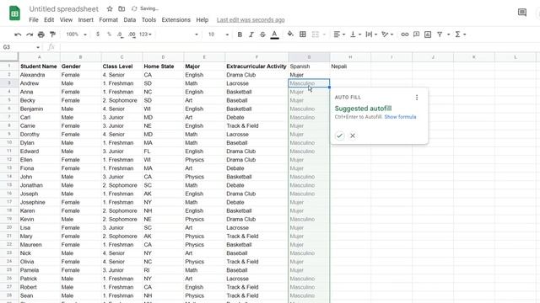Screen dimensions: 540x303
Task: Format as percent icon
Action: pos(109,35)
